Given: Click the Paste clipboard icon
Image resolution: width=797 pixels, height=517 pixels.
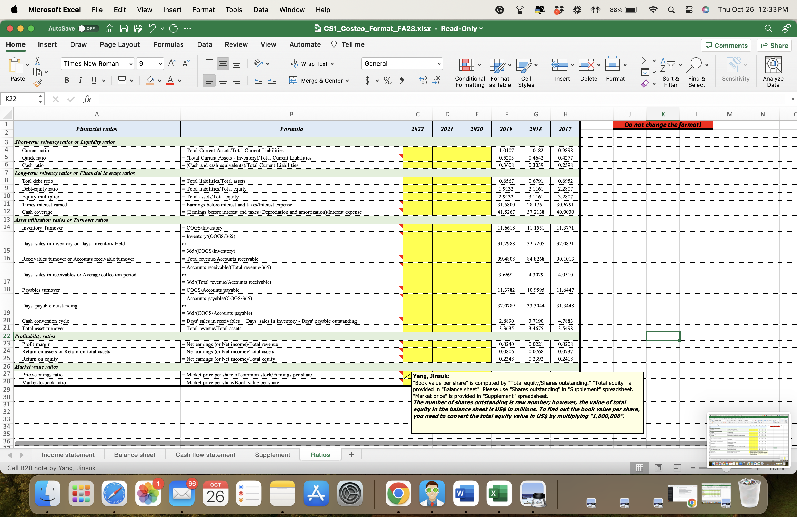Looking at the screenshot, I should (x=15, y=66).
